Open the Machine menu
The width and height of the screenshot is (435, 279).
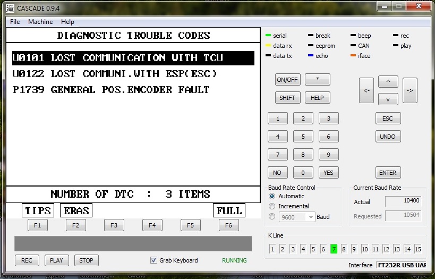40,22
